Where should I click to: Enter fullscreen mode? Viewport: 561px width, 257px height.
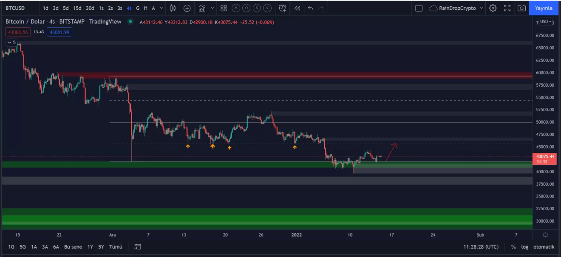click(x=507, y=8)
